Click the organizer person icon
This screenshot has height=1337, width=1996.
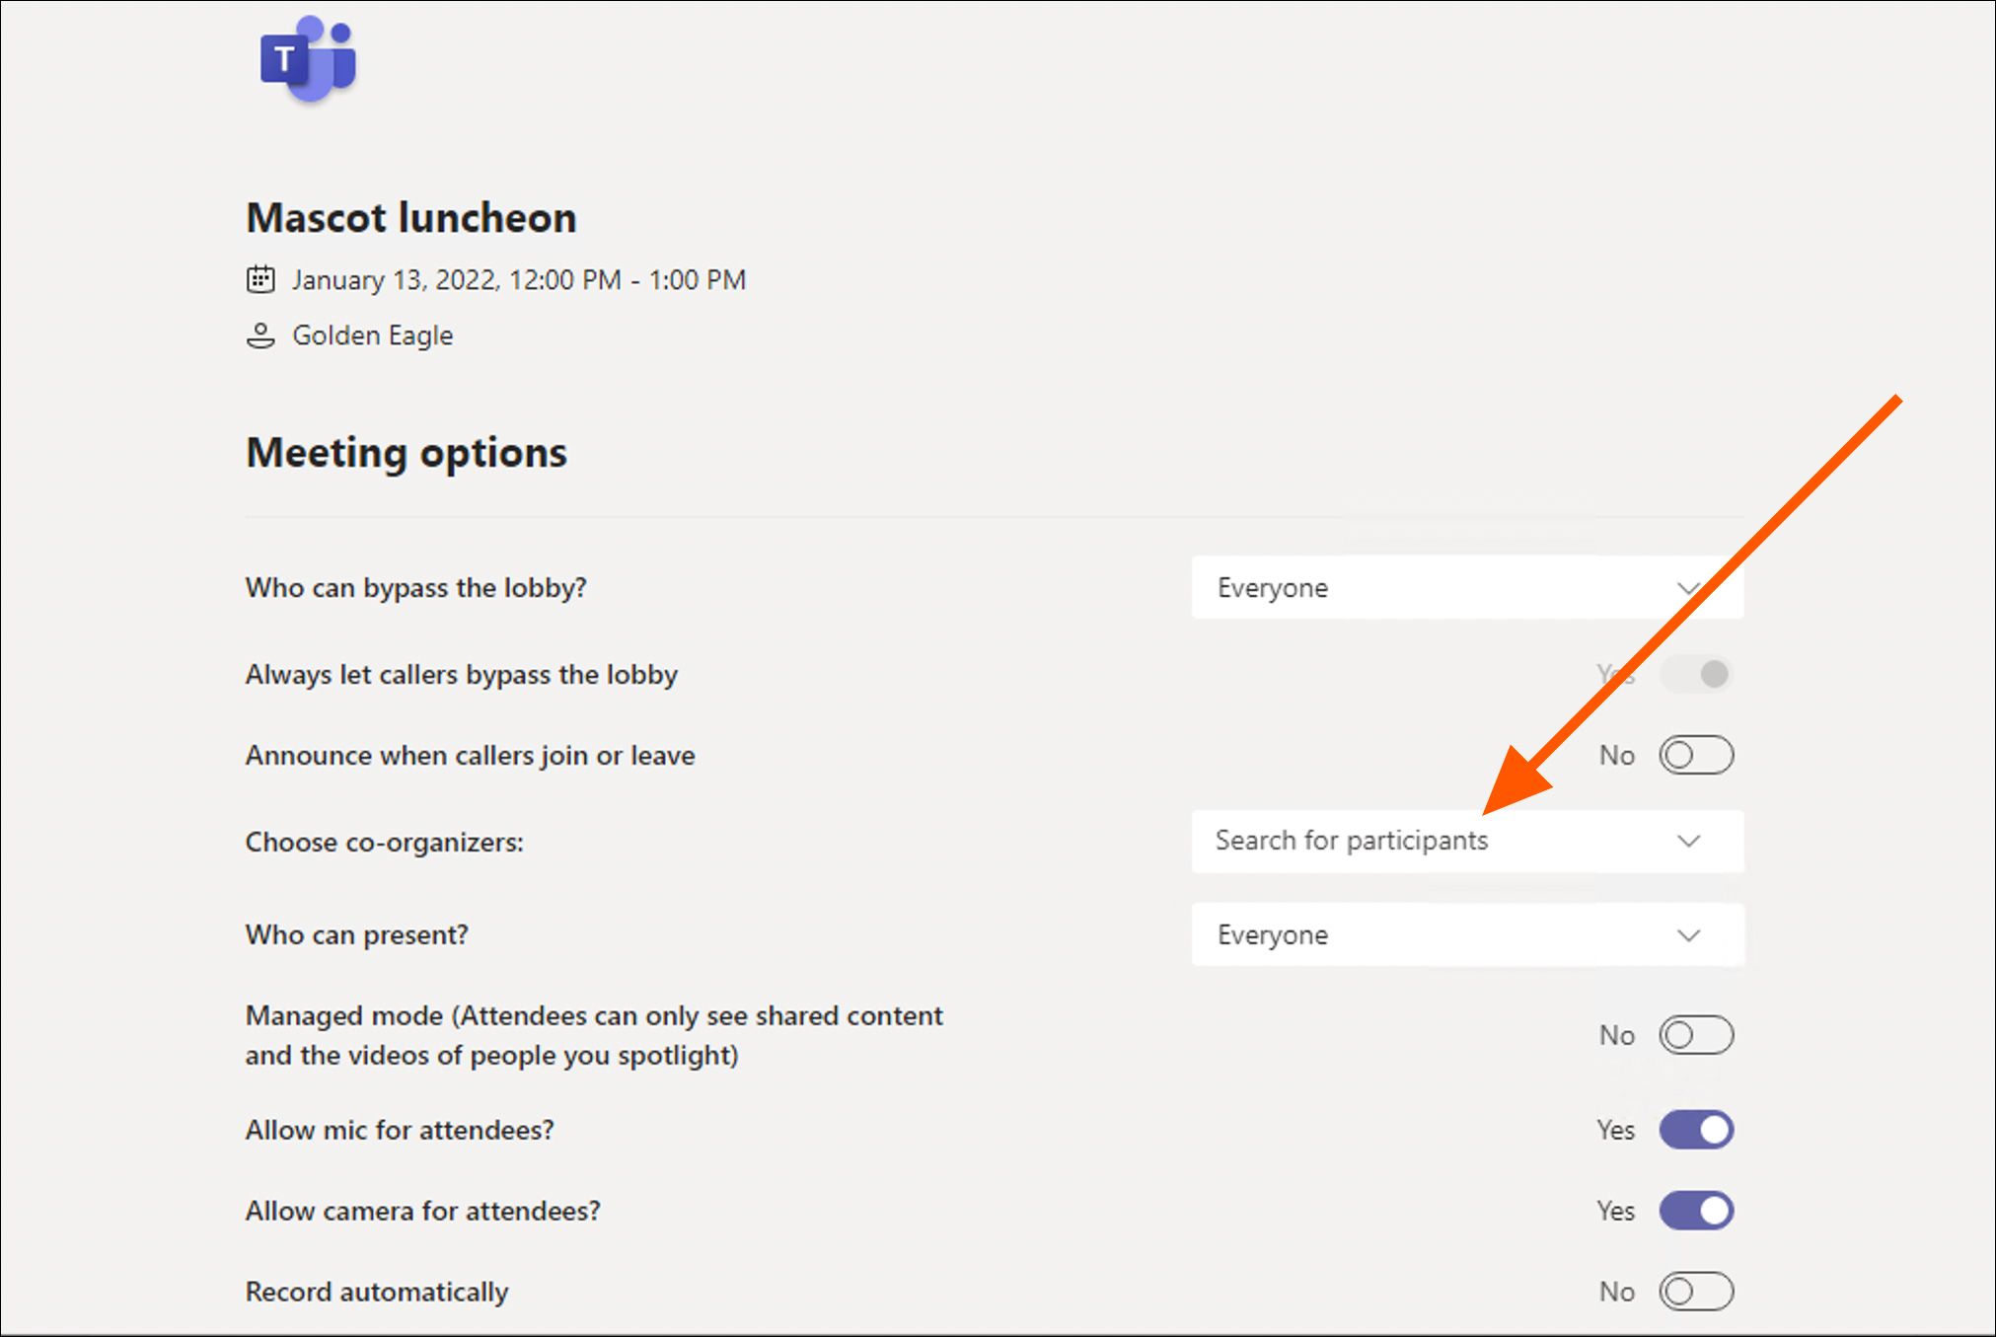(260, 335)
